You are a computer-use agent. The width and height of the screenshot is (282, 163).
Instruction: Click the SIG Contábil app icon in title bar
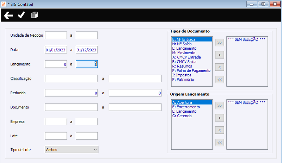coord(4,4)
